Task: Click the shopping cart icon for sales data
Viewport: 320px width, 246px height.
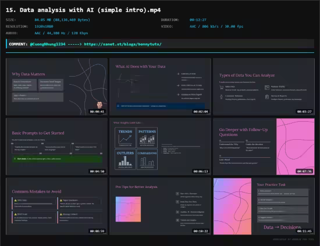Action: (x=222, y=88)
